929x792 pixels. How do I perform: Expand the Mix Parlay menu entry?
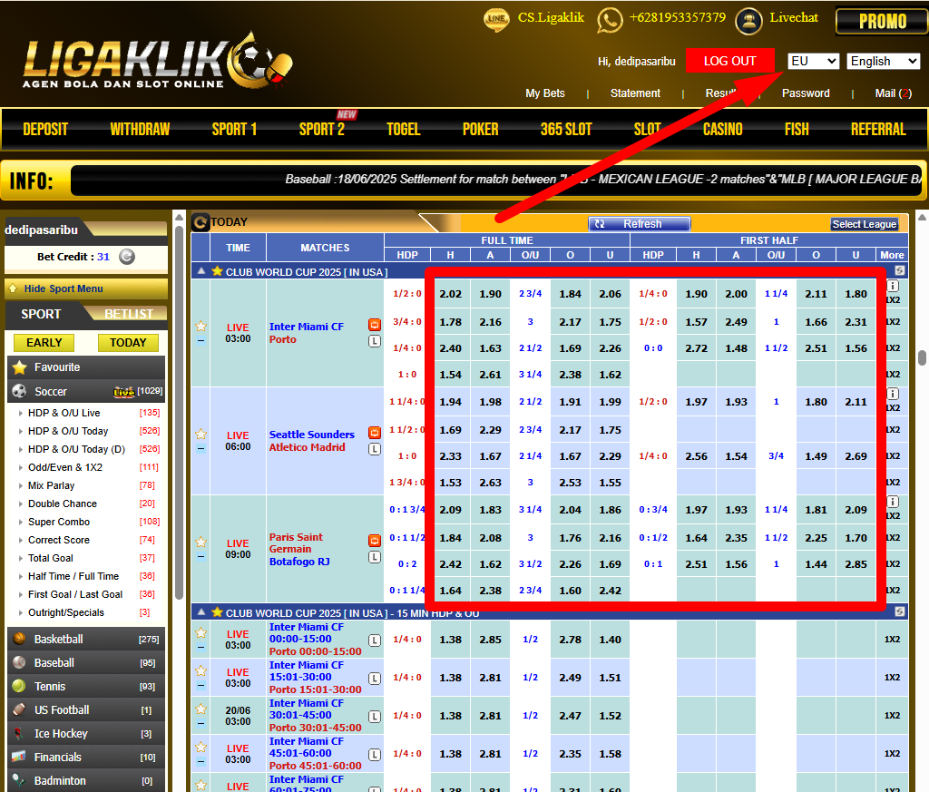(51, 485)
